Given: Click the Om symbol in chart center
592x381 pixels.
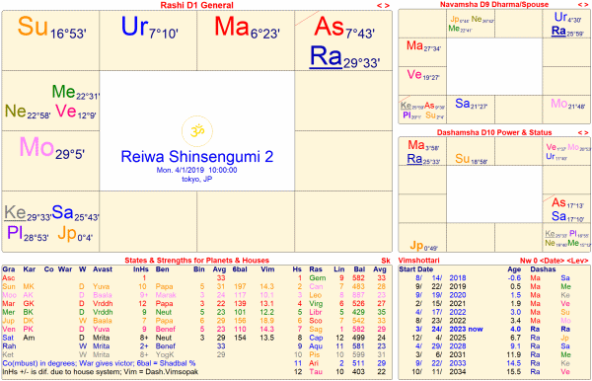Looking at the screenshot, I should pyautogui.click(x=197, y=131).
